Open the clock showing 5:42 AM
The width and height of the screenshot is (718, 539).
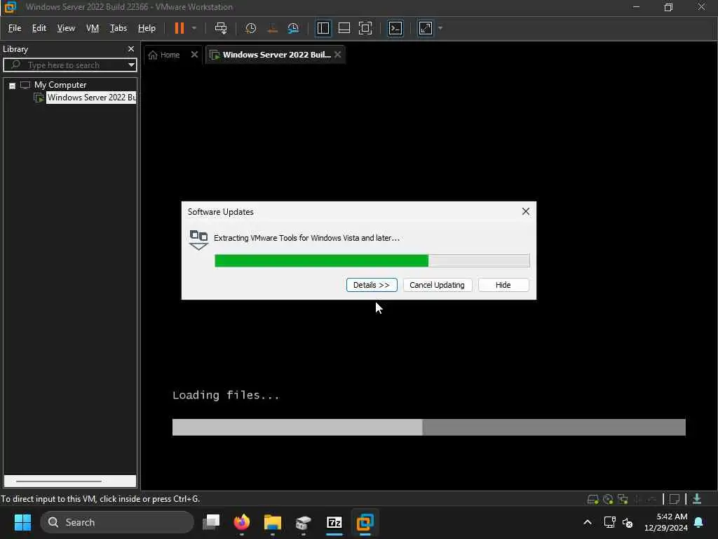(666, 522)
